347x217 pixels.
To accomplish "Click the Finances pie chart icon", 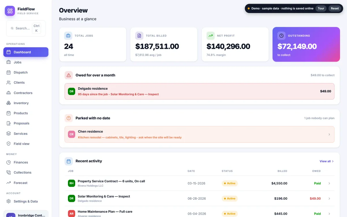I will coord(9,162).
